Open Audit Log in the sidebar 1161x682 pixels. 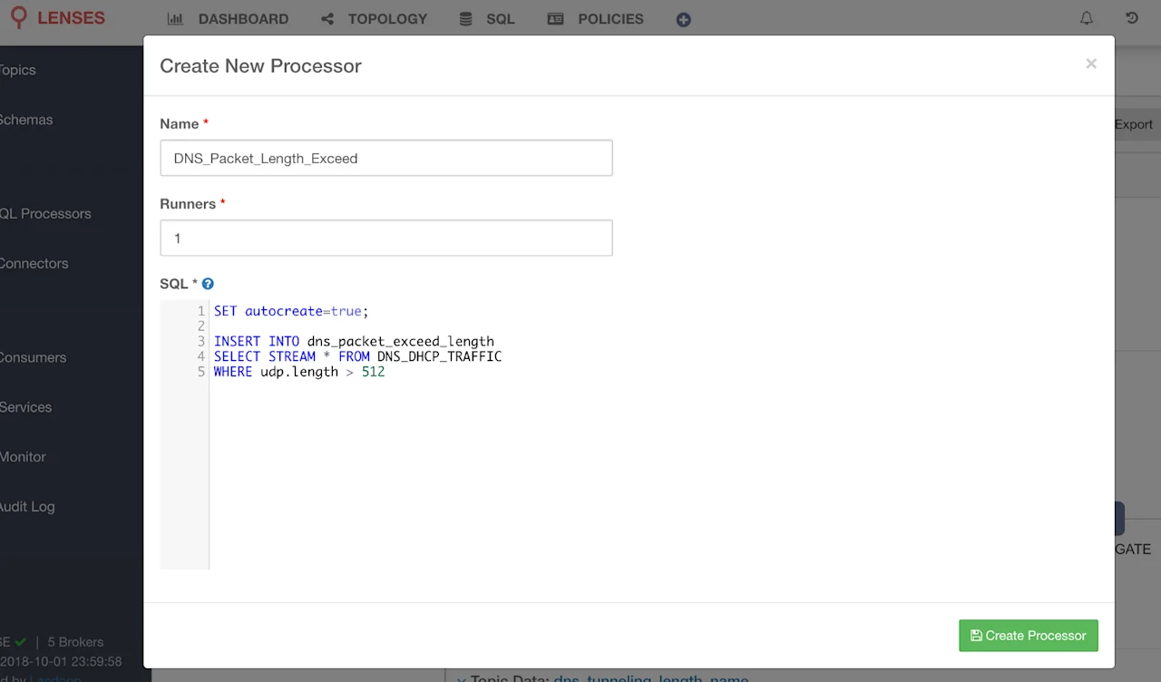[27, 507]
